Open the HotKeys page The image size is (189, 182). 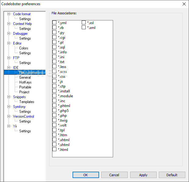point(25,82)
